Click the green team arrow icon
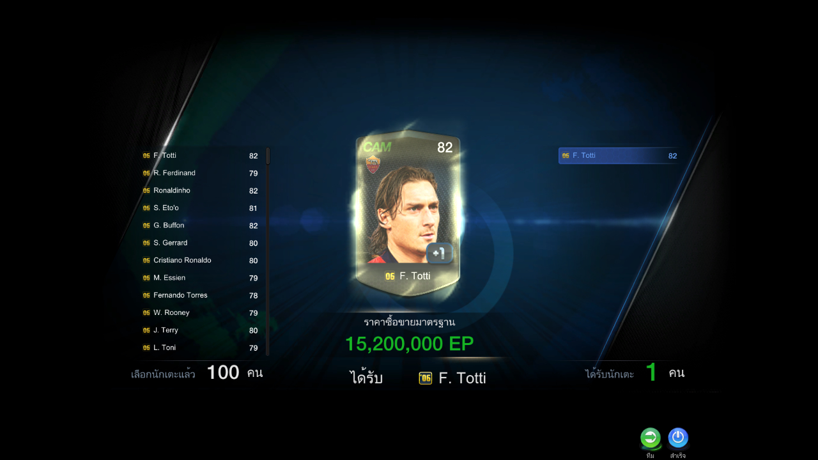 tap(651, 438)
